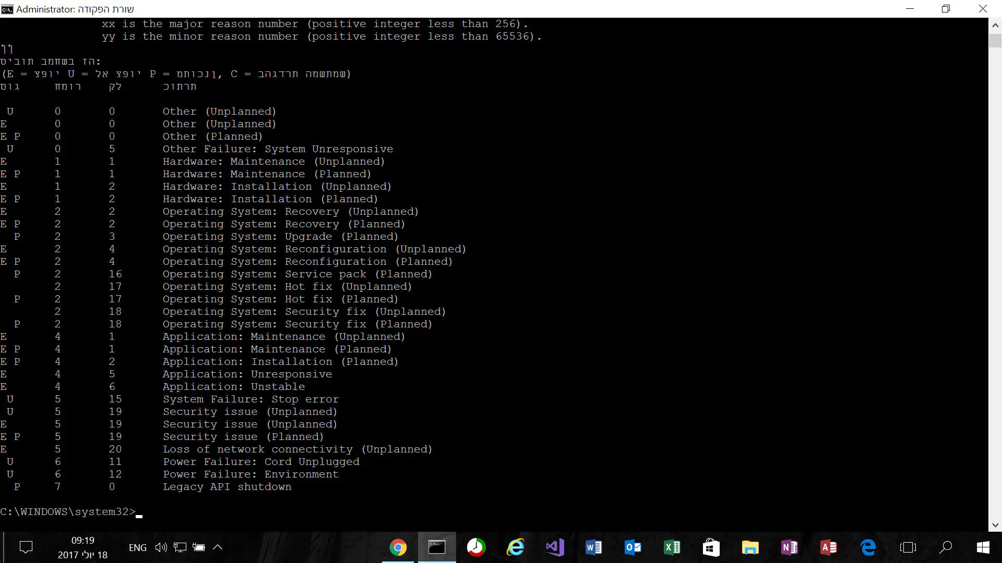Open the Windows Start menu
Screen dimensions: 1002x563
pos(983,547)
